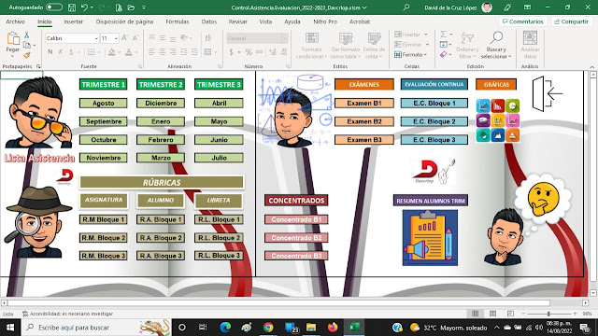598x336 pixels.
Task: Open File Explorer from taskbar
Action: point(311,328)
